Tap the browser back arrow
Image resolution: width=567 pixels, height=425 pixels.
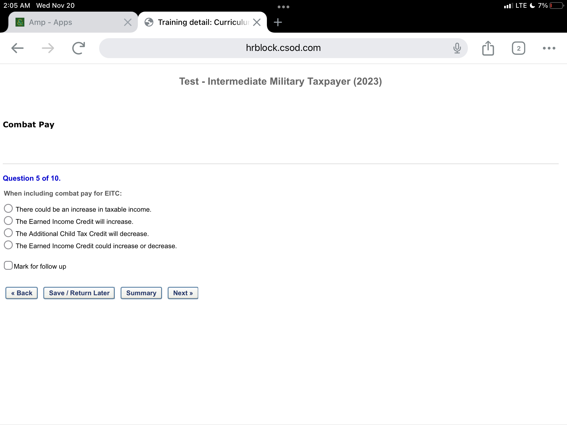pos(17,48)
